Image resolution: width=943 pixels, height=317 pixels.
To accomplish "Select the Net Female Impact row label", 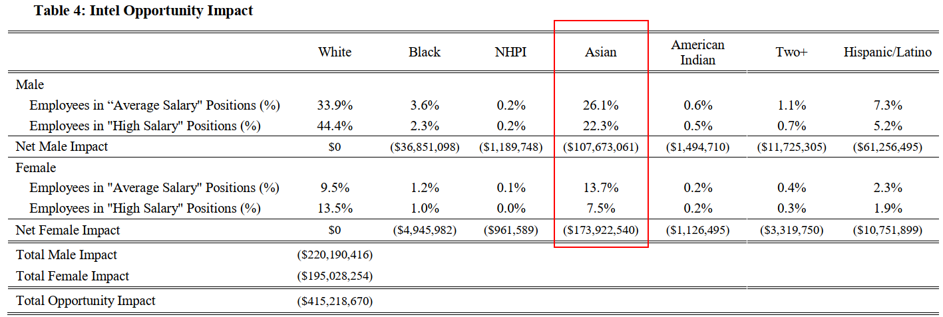I will 68,230.
